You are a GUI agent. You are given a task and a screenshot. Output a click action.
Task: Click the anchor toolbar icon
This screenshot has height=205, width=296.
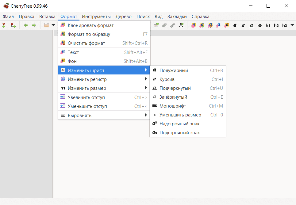(x=181, y=25)
